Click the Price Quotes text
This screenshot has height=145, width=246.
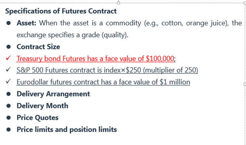38,118
